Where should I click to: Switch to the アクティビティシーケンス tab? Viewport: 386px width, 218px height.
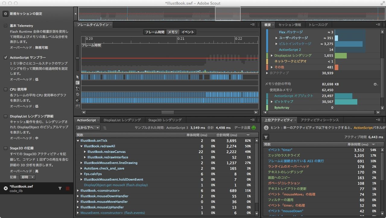coord(320,120)
